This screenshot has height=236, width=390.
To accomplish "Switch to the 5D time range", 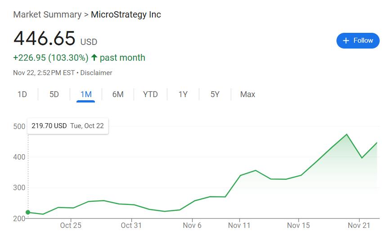I will (x=54, y=94).
